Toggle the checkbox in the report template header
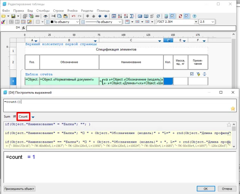The height and width of the screenshot is (194, 240). (192, 74)
